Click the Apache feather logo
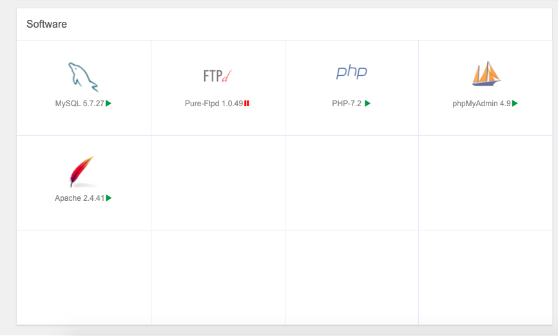The height and width of the screenshot is (336, 558). tap(82, 171)
